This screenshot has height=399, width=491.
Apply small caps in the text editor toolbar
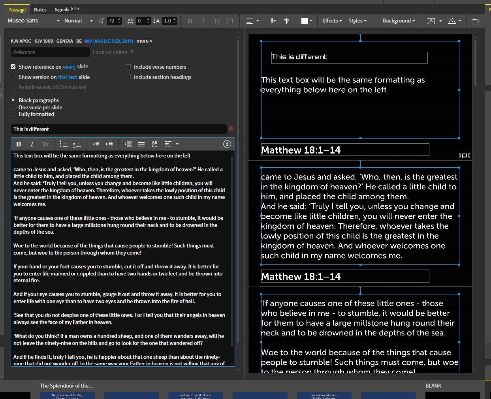tap(45, 144)
